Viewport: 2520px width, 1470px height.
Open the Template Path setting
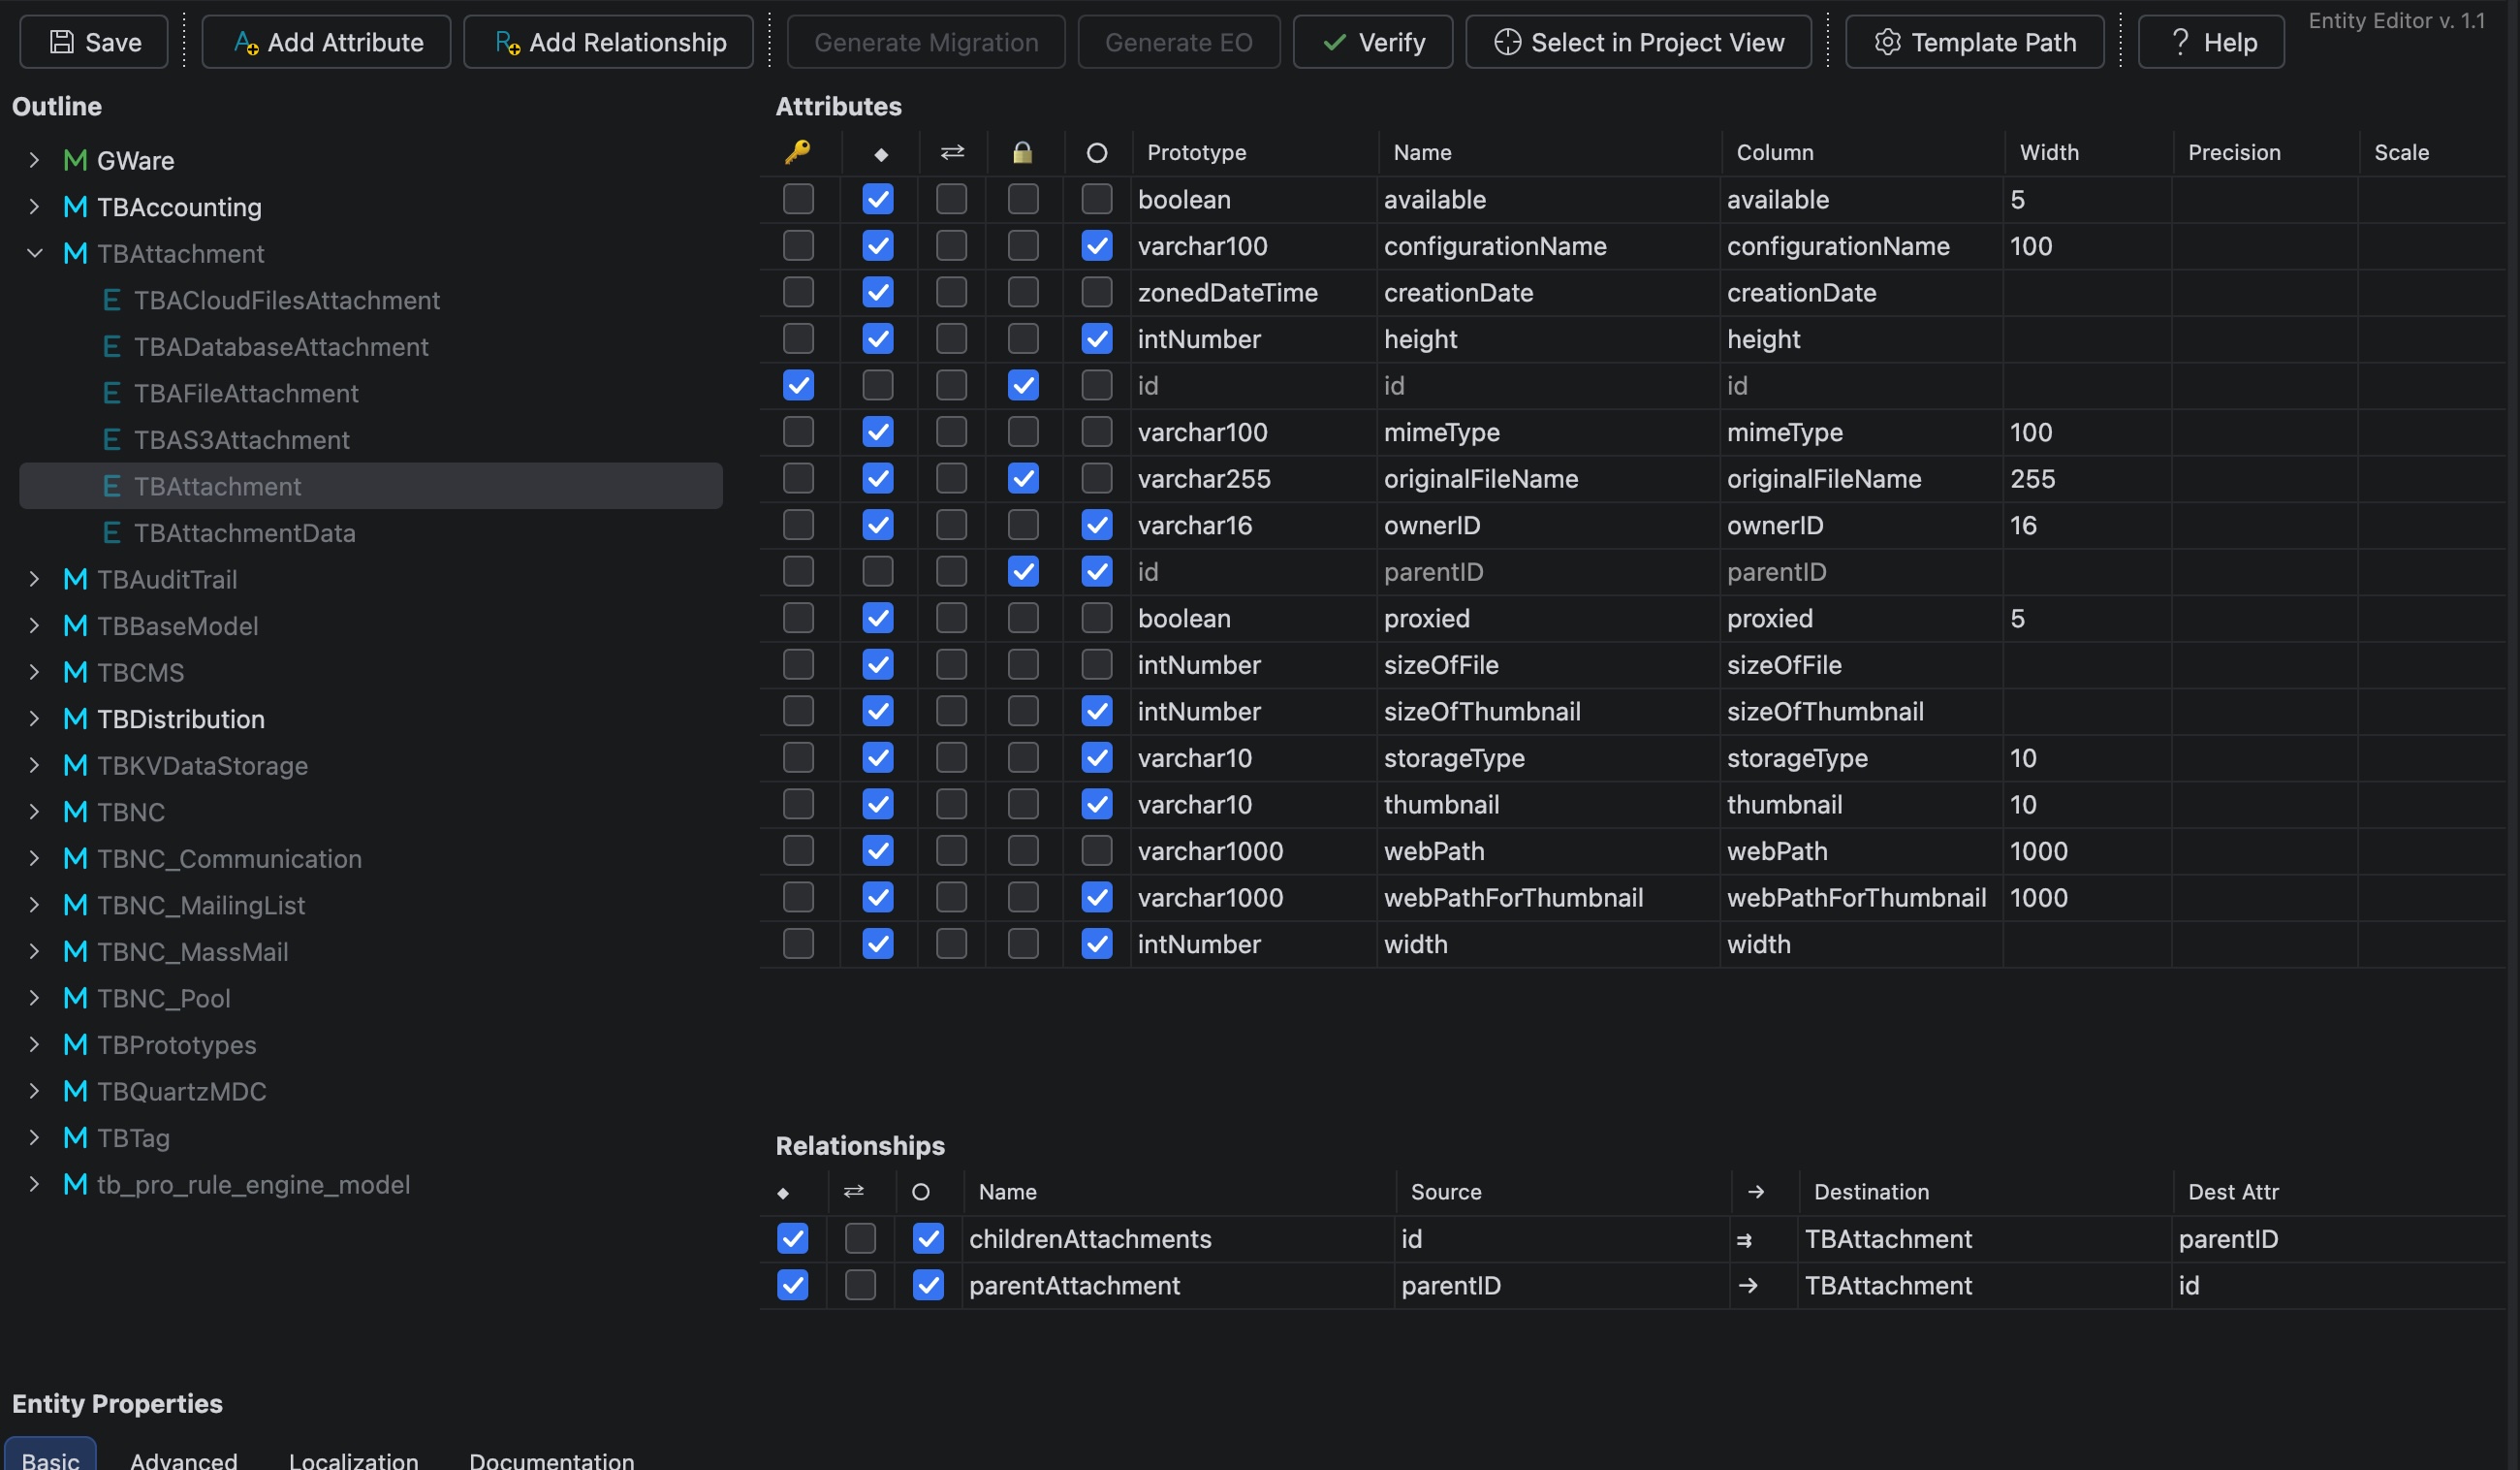point(1975,42)
